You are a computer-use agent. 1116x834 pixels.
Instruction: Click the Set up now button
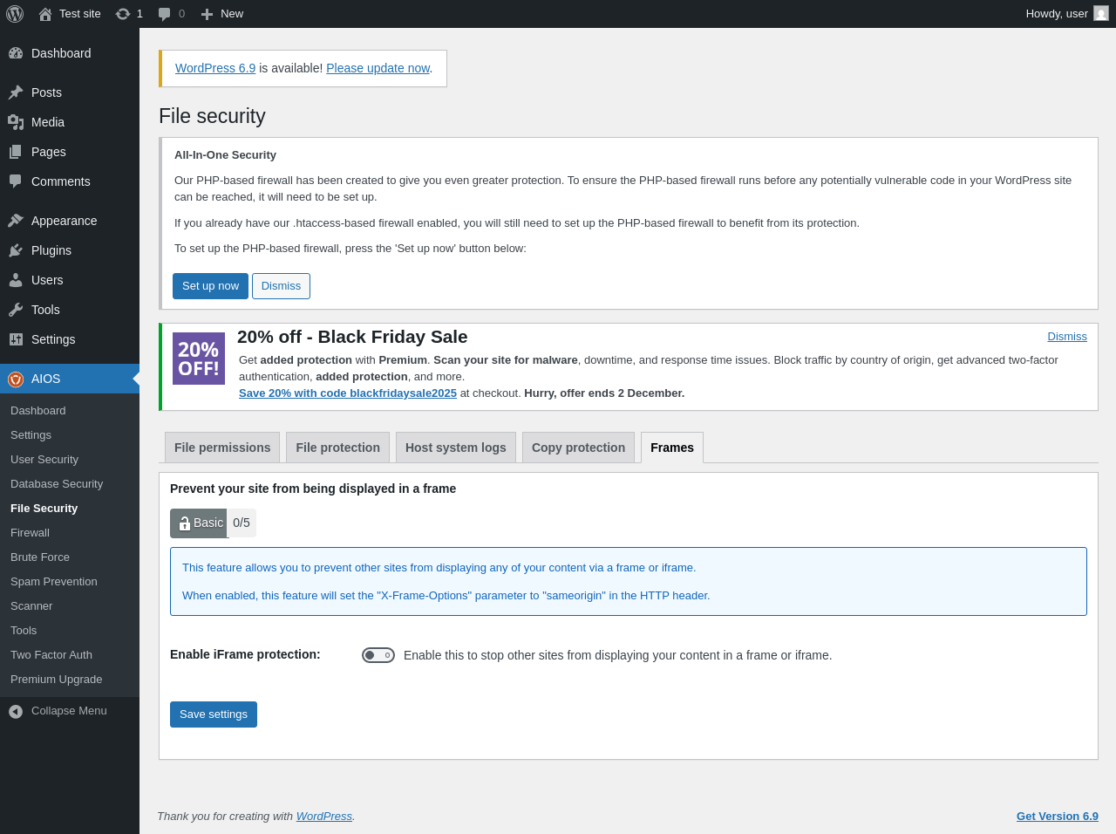(x=210, y=286)
